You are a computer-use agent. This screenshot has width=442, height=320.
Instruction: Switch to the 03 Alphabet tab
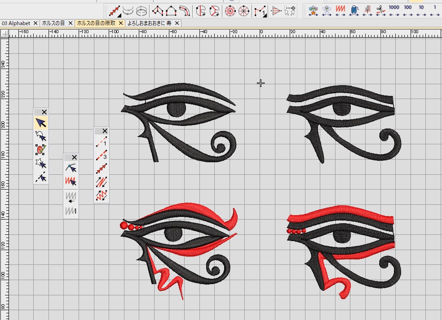(16, 23)
